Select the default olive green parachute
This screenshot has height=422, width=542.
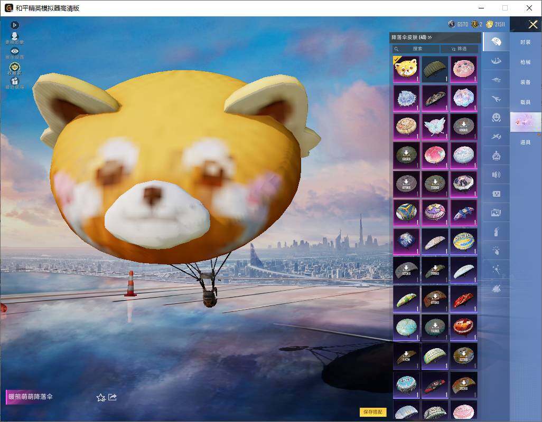coord(435,69)
